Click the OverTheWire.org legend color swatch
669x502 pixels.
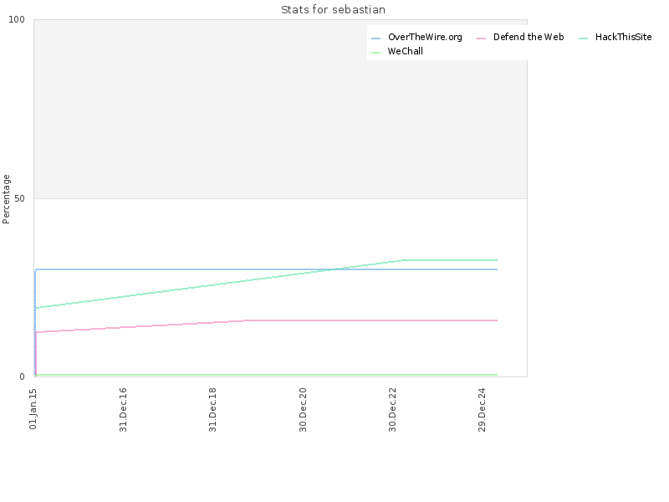(x=375, y=38)
